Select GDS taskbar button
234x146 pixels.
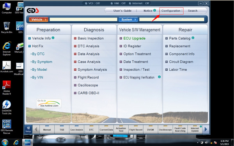[27, 143]
